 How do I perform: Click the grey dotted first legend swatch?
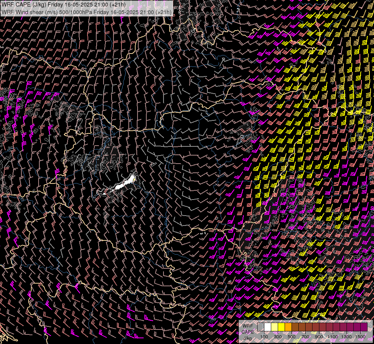pyautogui.click(x=261, y=327)
